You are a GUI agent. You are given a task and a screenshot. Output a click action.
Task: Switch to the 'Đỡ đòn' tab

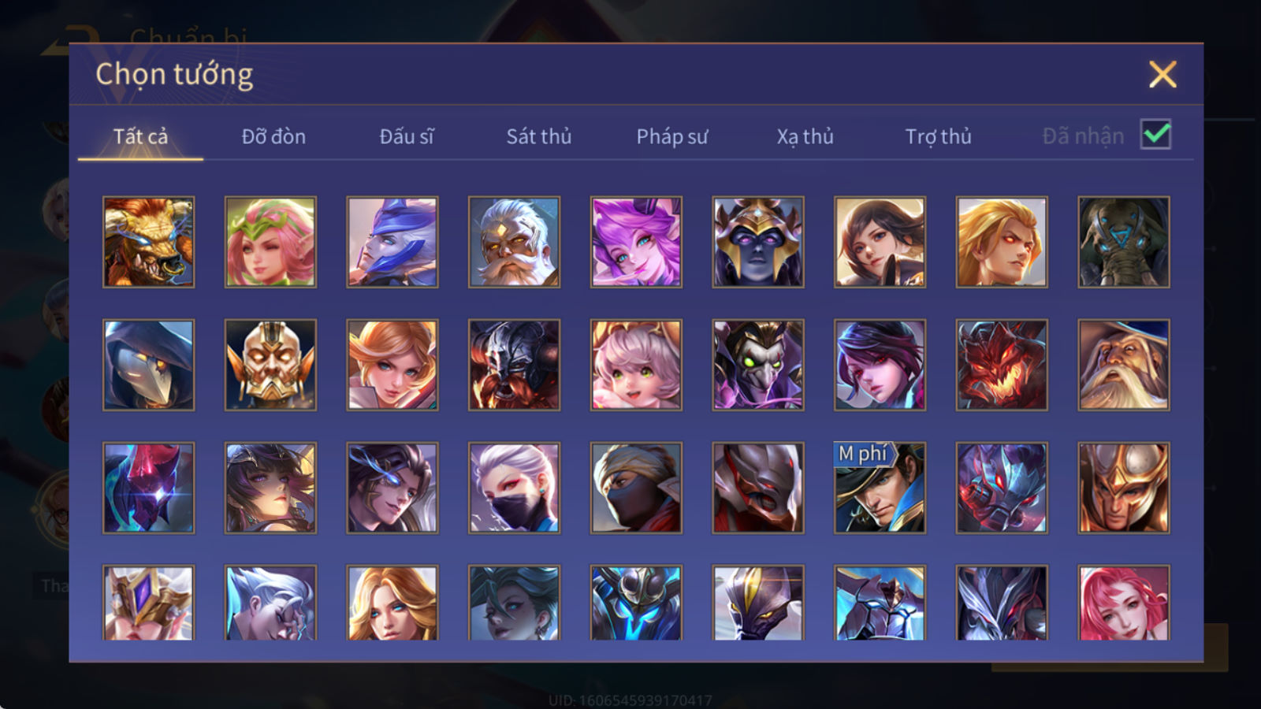click(x=273, y=136)
